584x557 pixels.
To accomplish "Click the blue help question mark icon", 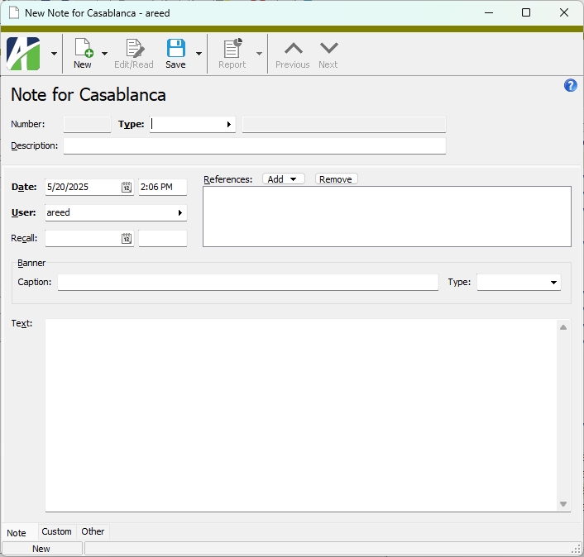I will click(570, 86).
